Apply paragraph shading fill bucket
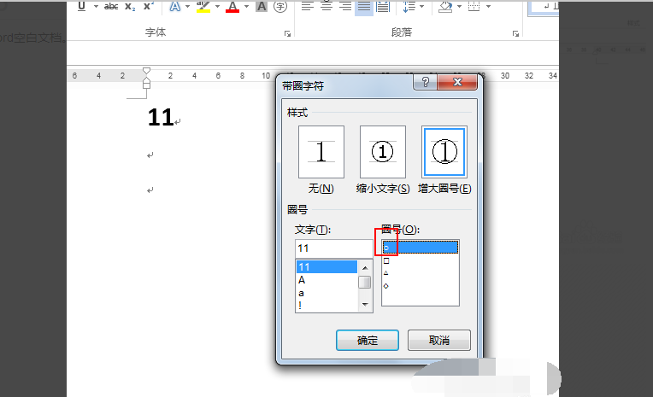Image resolution: width=653 pixels, height=397 pixels. [x=445, y=6]
